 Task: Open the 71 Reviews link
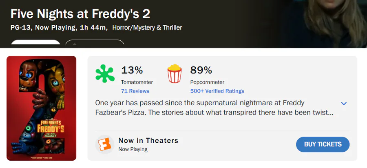[x=135, y=91]
